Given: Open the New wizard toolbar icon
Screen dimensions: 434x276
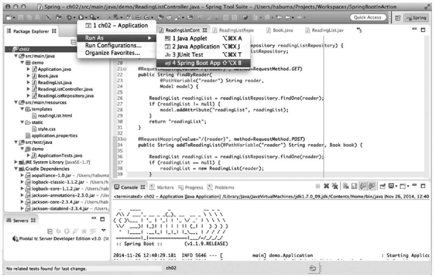Looking at the screenshot, I should coord(8,18).
